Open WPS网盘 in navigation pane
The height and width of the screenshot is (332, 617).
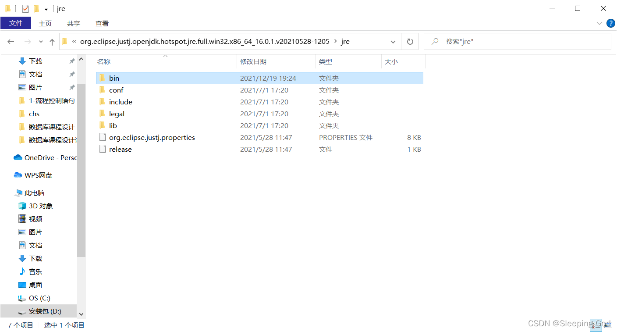[39, 175]
